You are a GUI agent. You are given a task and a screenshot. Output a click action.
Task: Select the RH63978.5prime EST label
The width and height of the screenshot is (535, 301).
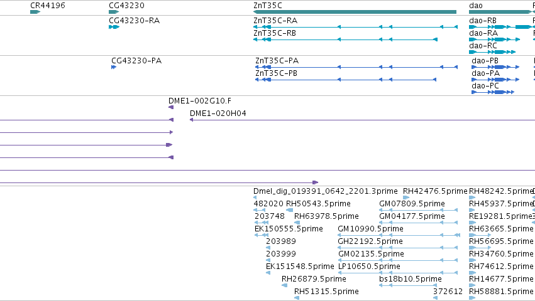point(326,216)
